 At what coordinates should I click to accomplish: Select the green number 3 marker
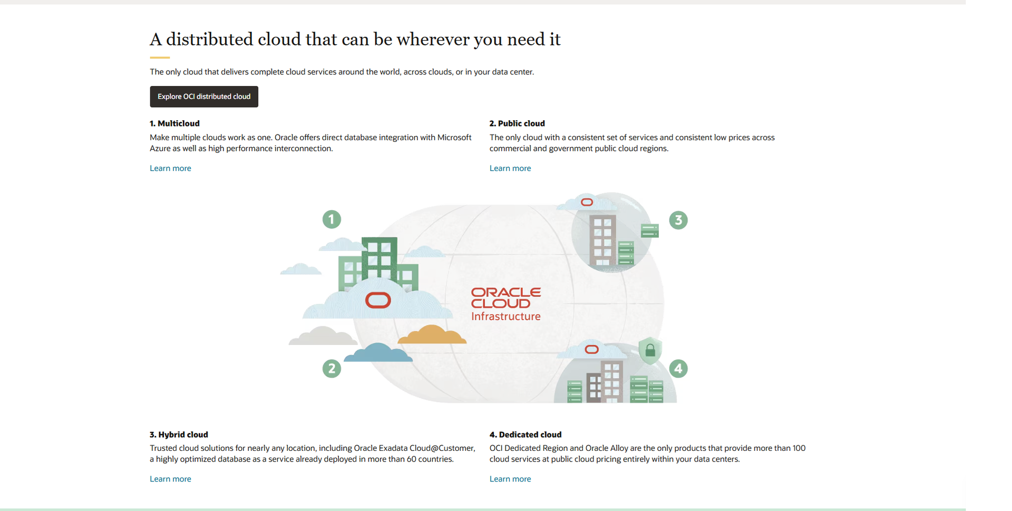tap(678, 220)
